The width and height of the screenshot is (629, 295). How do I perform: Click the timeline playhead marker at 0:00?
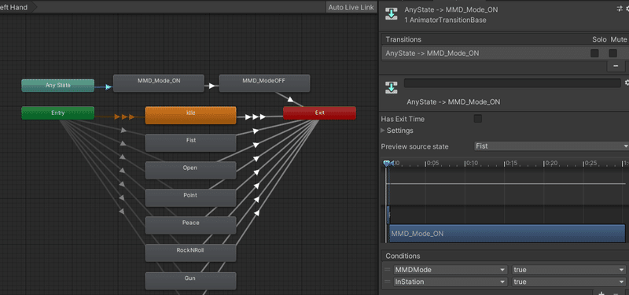click(x=387, y=164)
